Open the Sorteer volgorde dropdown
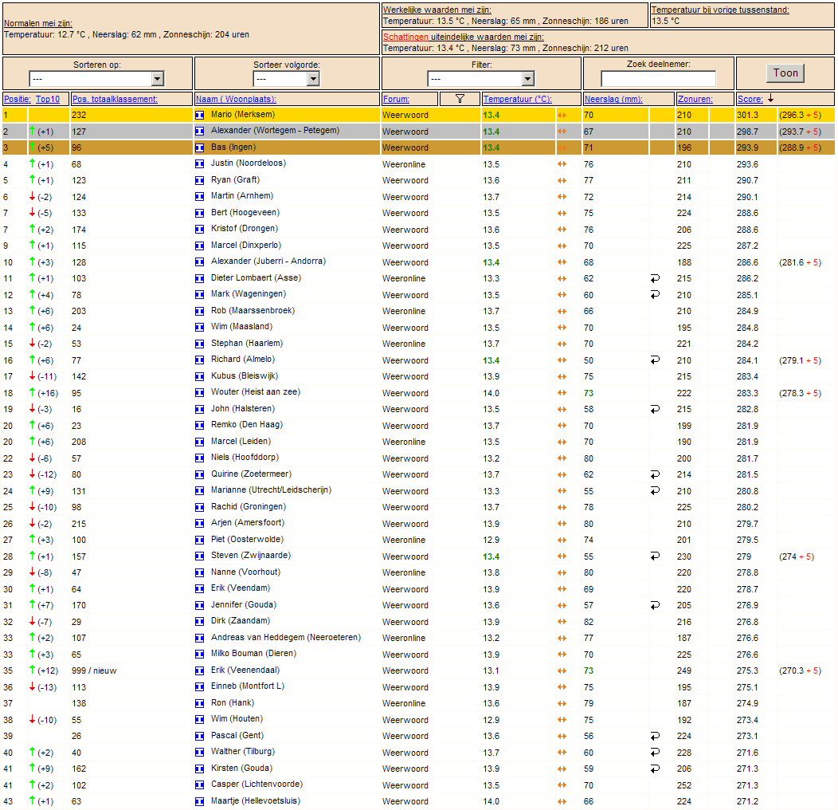Image resolution: width=838 pixels, height=810 pixels. pos(286,79)
